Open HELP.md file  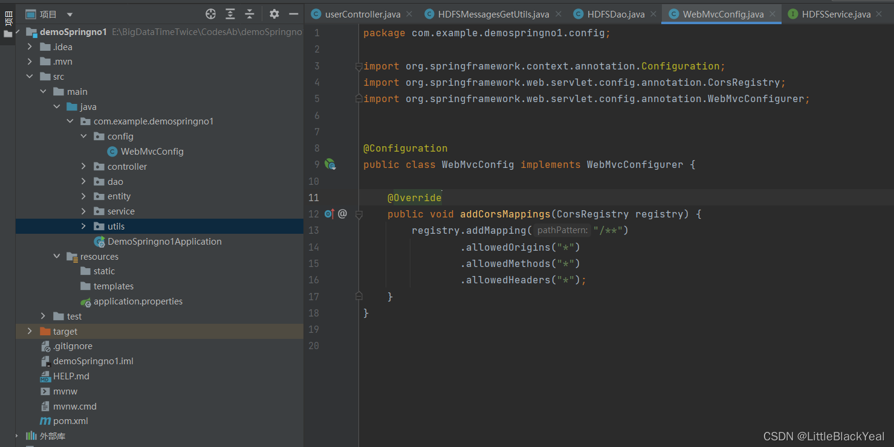(x=71, y=376)
